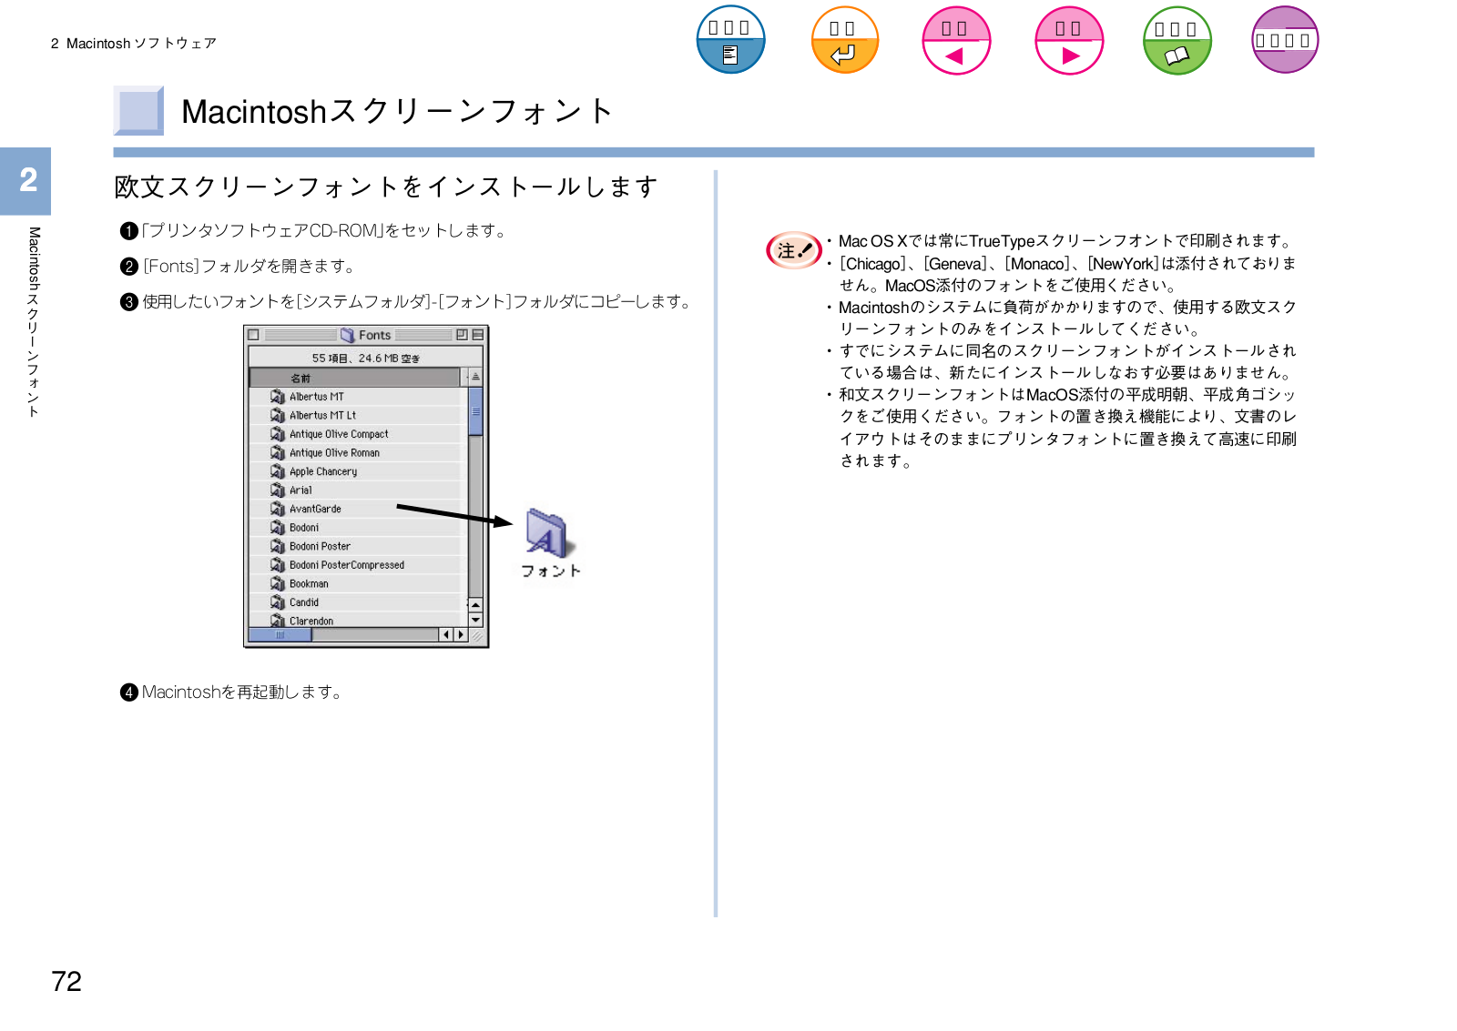Go to next page with pink right arrow

(1069, 41)
